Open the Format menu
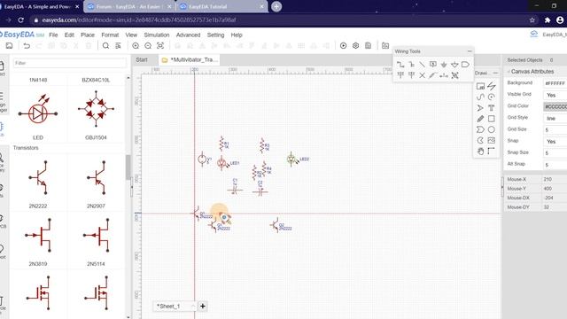This screenshot has width=567, height=319. coord(110,35)
